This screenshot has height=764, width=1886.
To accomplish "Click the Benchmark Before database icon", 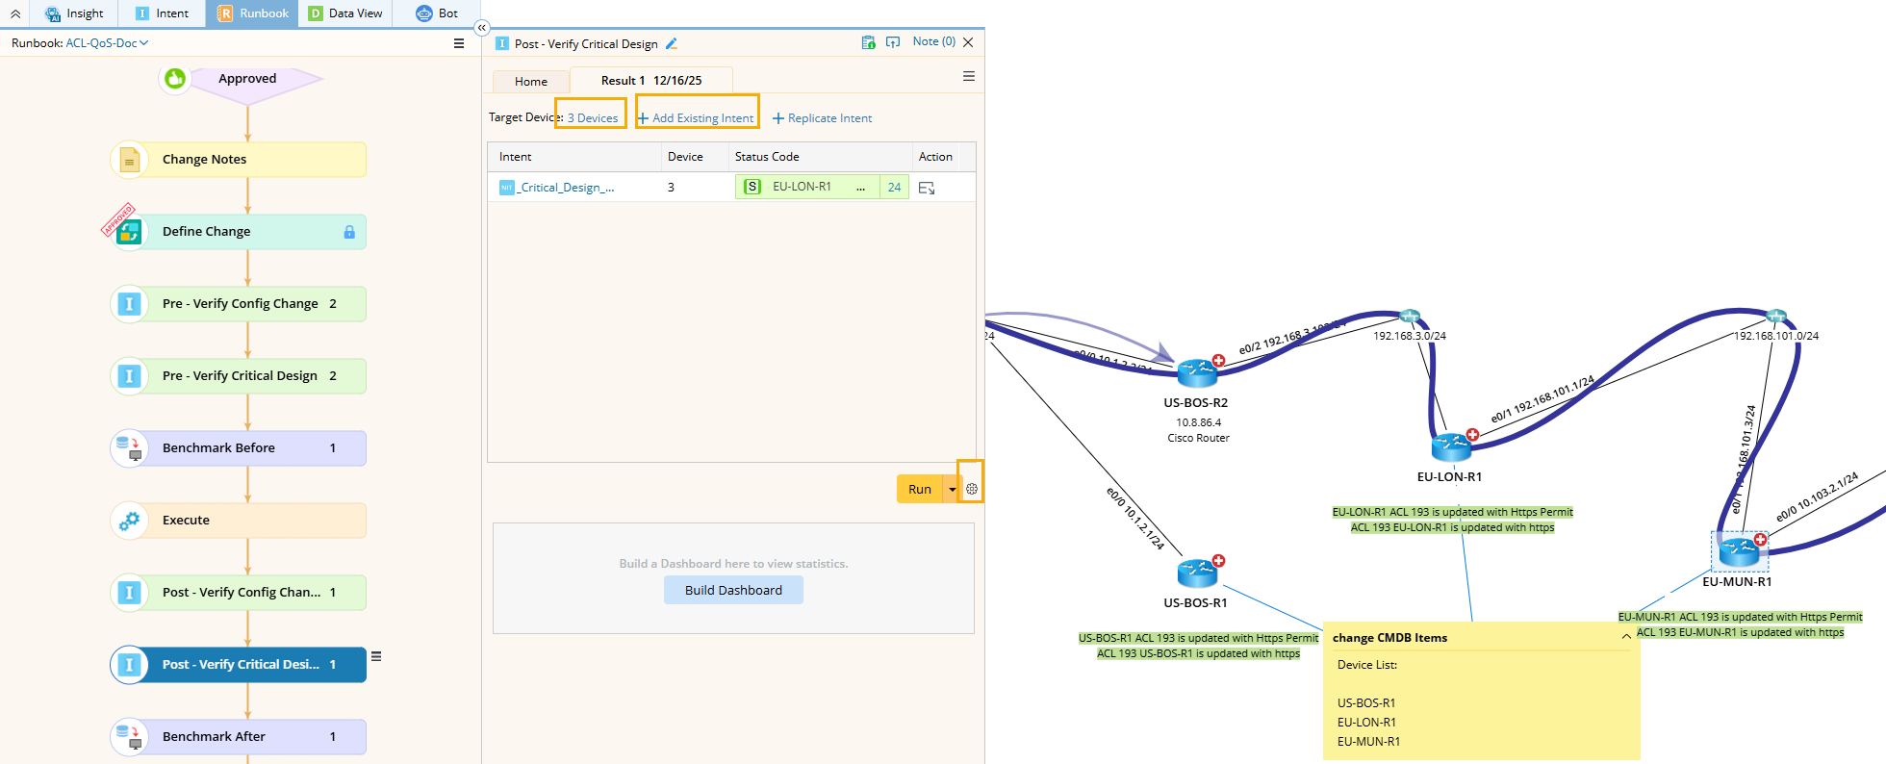I will (x=130, y=448).
